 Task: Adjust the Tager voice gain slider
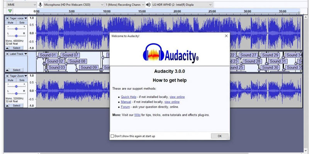click(x=16, y=28)
